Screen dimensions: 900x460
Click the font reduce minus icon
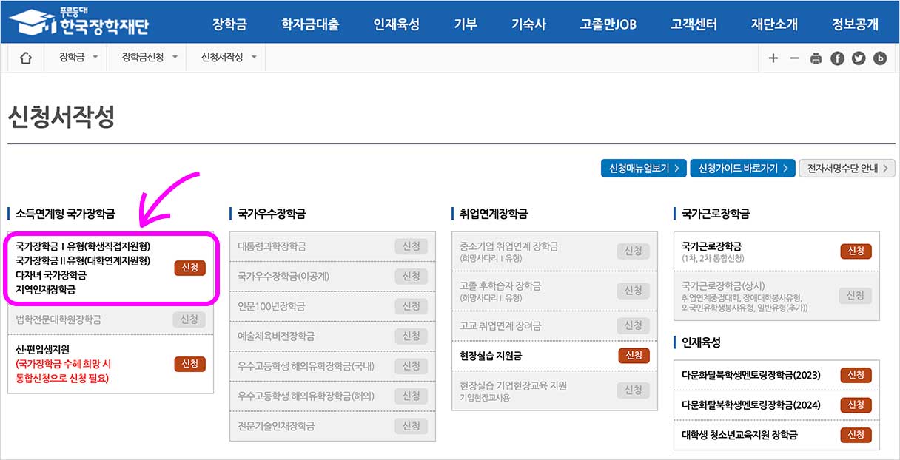pos(794,57)
